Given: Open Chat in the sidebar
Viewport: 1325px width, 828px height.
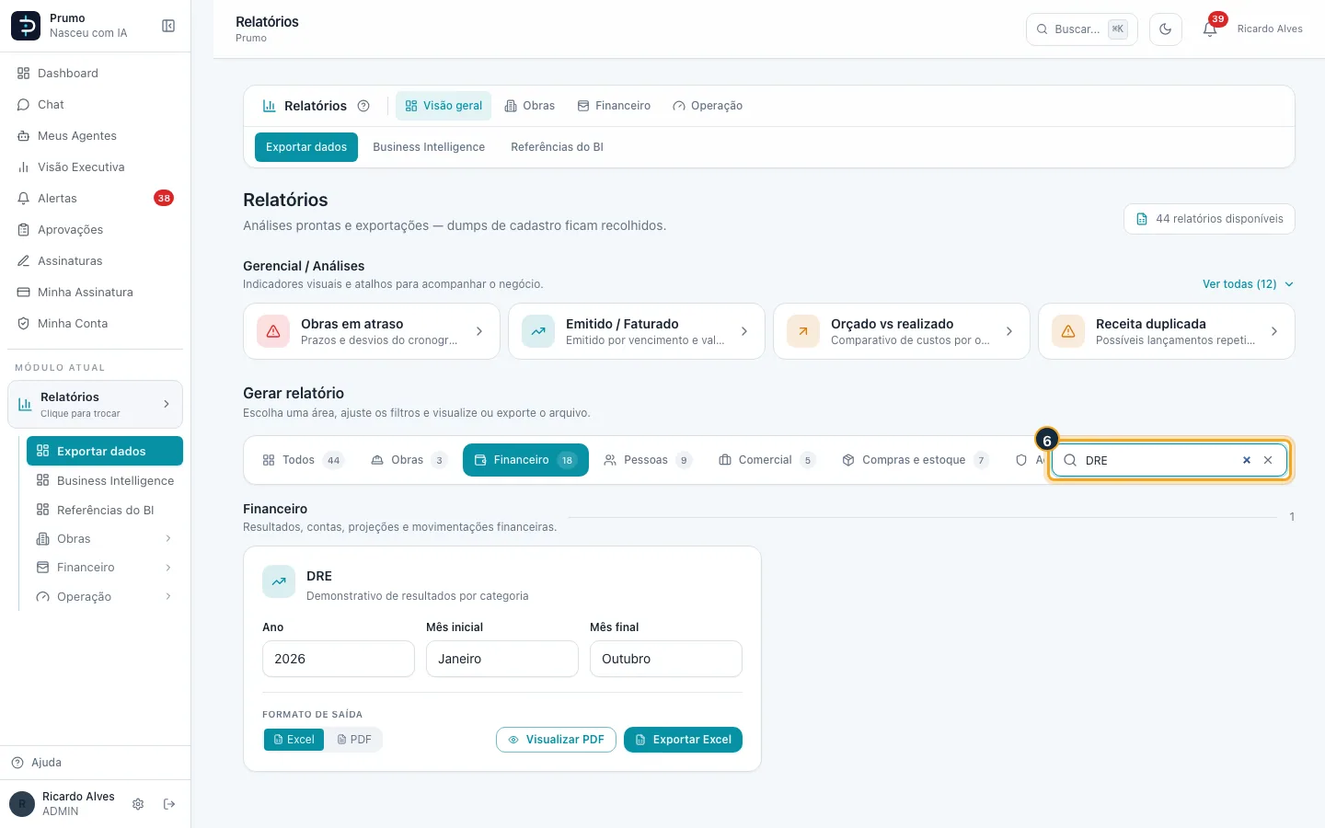Looking at the screenshot, I should point(96,105).
